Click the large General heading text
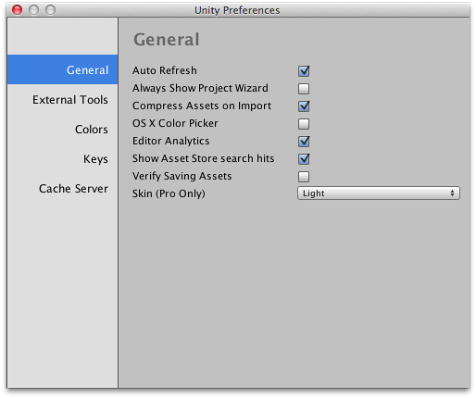The height and width of the screenshot is (398, 476). [167, 40]
